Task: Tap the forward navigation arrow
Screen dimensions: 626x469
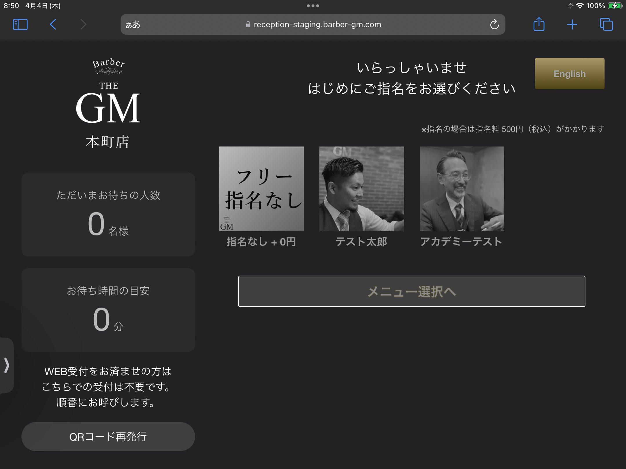Action: (83, 25)
